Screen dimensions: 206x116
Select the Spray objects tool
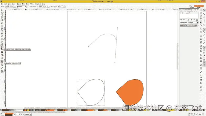coord(2,55)
